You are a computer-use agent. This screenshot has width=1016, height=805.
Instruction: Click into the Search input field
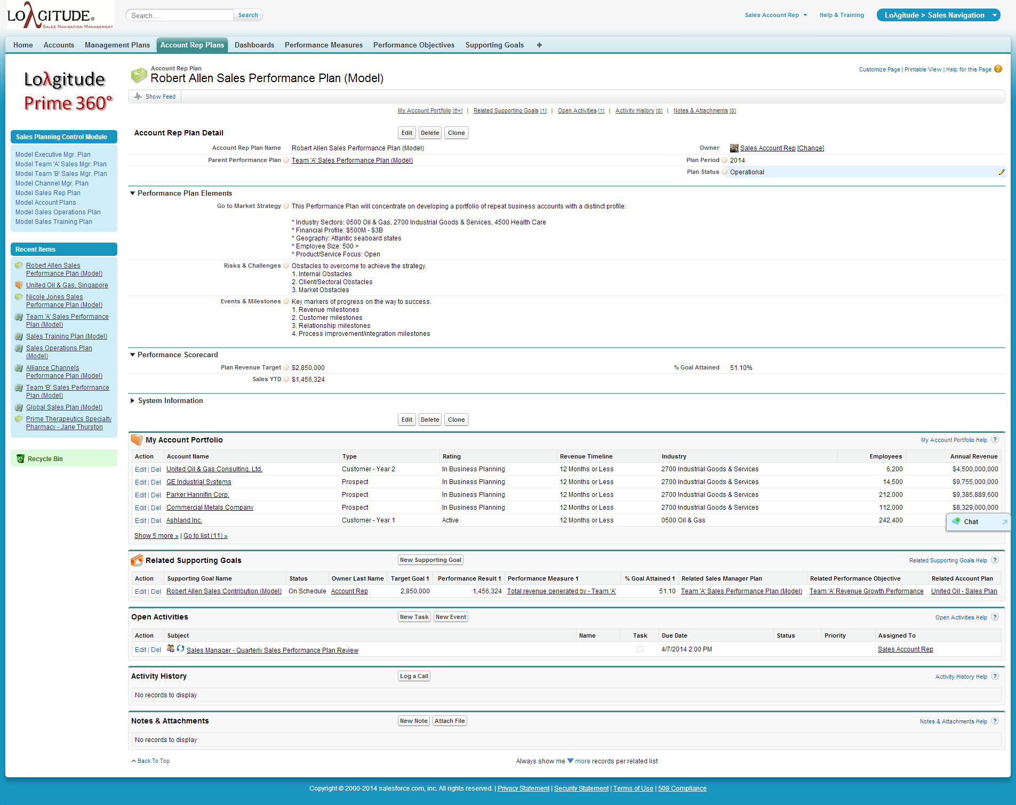pyautogui.click(x=180, y=15)
